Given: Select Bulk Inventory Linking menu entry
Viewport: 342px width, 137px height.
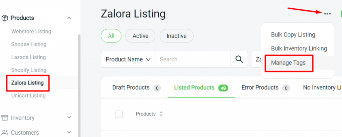Looking at the screenshot, I should [x=299, y=48].
